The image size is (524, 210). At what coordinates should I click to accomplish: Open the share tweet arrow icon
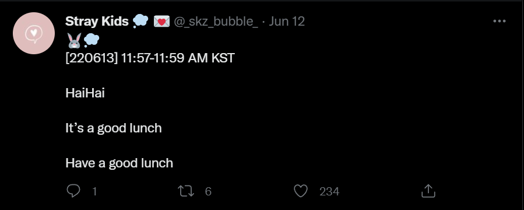coord(428,191)
